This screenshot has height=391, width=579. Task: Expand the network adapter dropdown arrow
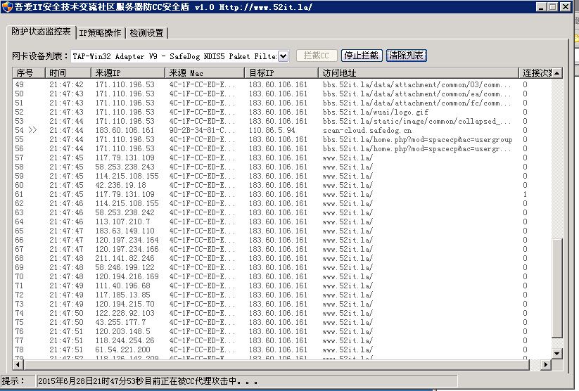(283, 56)
